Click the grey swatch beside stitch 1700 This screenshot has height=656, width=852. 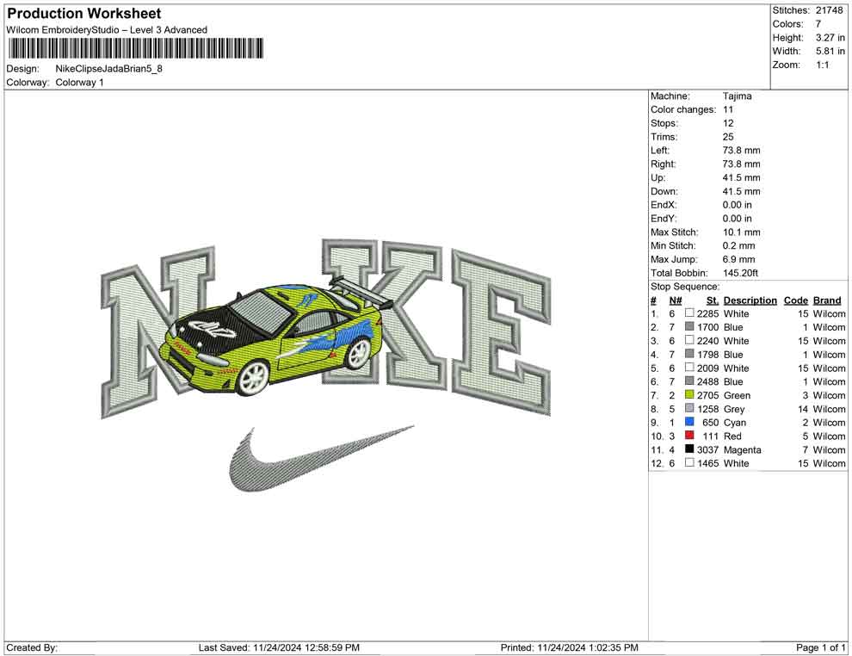tap(689, 326)
